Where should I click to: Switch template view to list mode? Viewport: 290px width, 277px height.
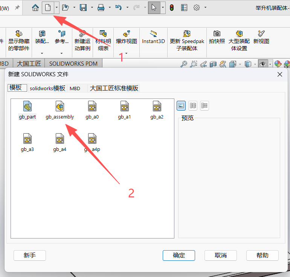(x=193, y=106)
